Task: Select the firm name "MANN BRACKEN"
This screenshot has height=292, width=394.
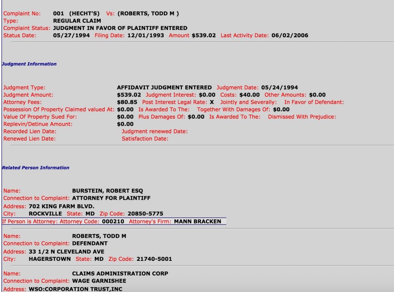Action: coord(197,222)
